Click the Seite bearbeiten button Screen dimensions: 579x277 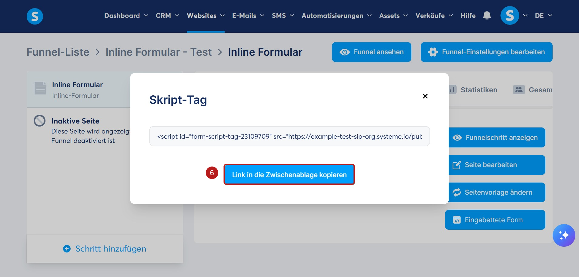coord(497,165)
